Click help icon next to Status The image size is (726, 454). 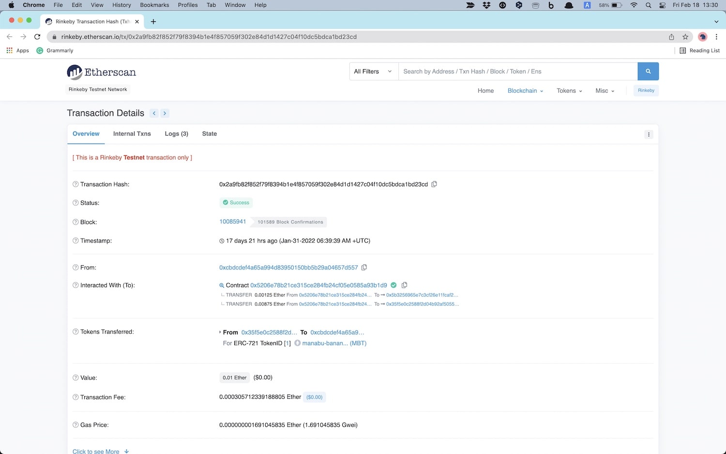(x=76, y=203)
